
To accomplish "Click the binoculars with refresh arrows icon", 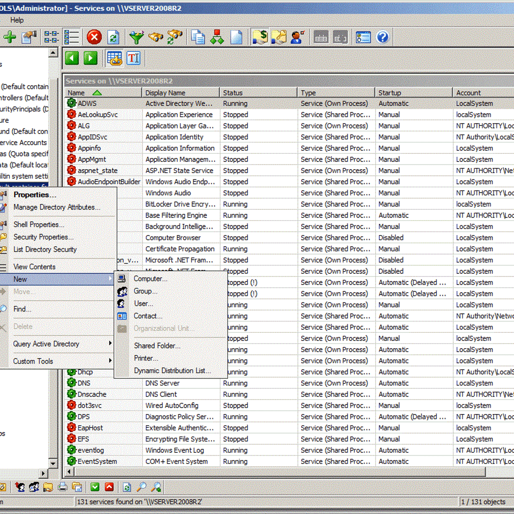I will tap(175, 37).
